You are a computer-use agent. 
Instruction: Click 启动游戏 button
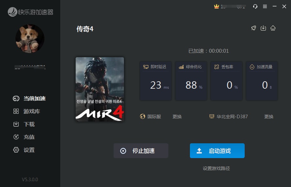[217, 151]
